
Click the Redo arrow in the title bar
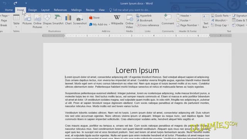15,3
